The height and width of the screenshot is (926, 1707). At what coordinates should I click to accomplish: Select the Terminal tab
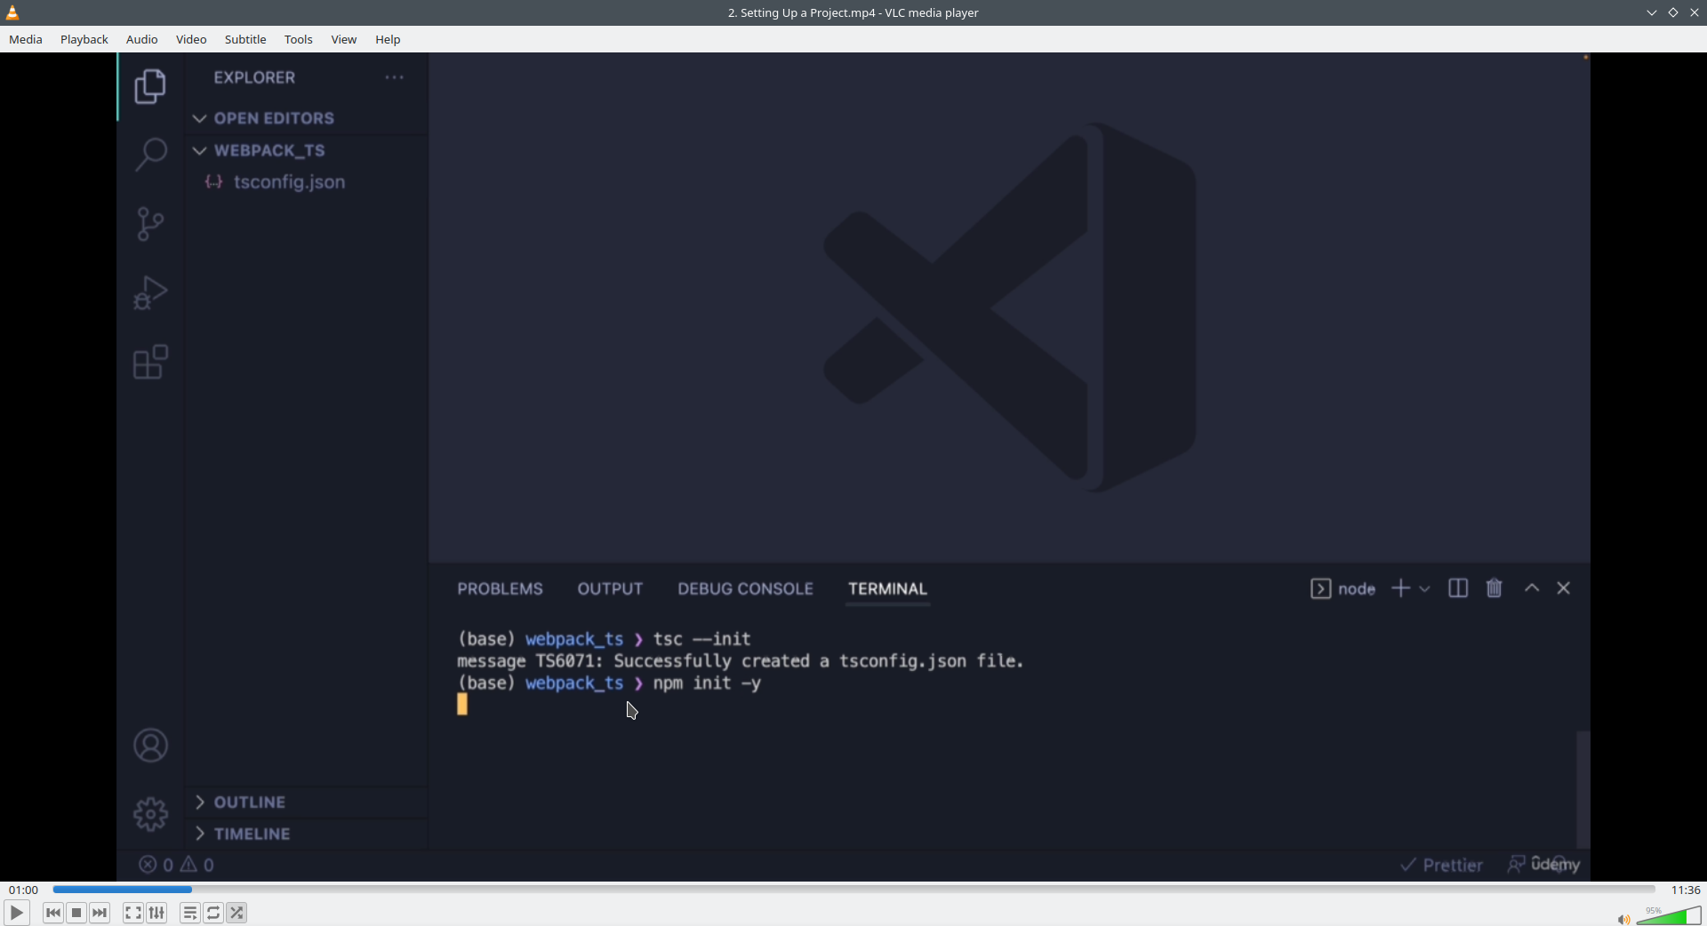887,588
